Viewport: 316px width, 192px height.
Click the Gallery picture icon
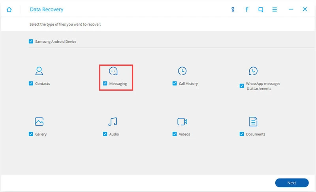39,122
